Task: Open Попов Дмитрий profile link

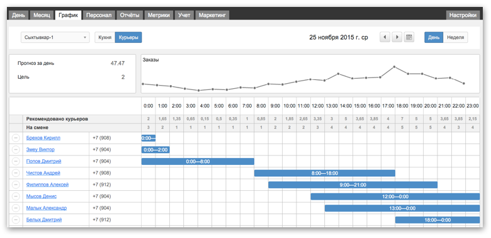Action: pyautogui.click(x=43, y=161)
